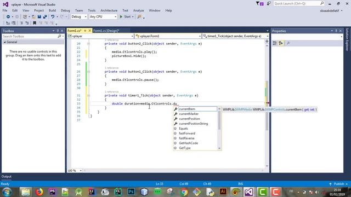Click the New Project toolbar icon
Viewport: 351px width, 197px height.
[x=25, y=17]
